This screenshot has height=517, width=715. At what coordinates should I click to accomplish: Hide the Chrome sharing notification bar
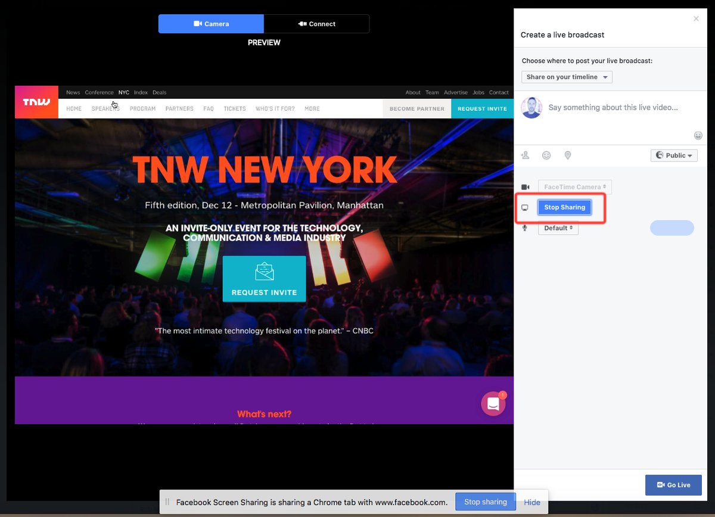[x=532, y=502]
